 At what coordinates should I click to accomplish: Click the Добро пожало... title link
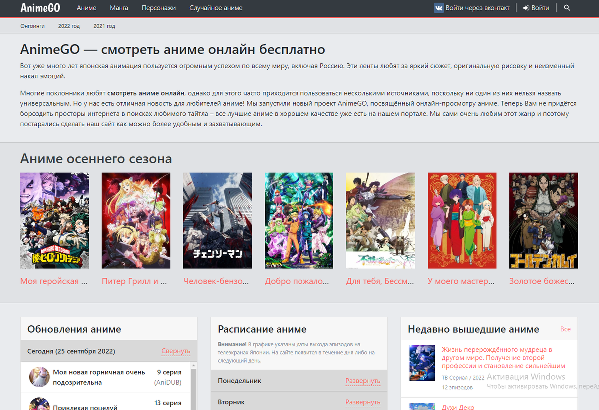point(298,281)
